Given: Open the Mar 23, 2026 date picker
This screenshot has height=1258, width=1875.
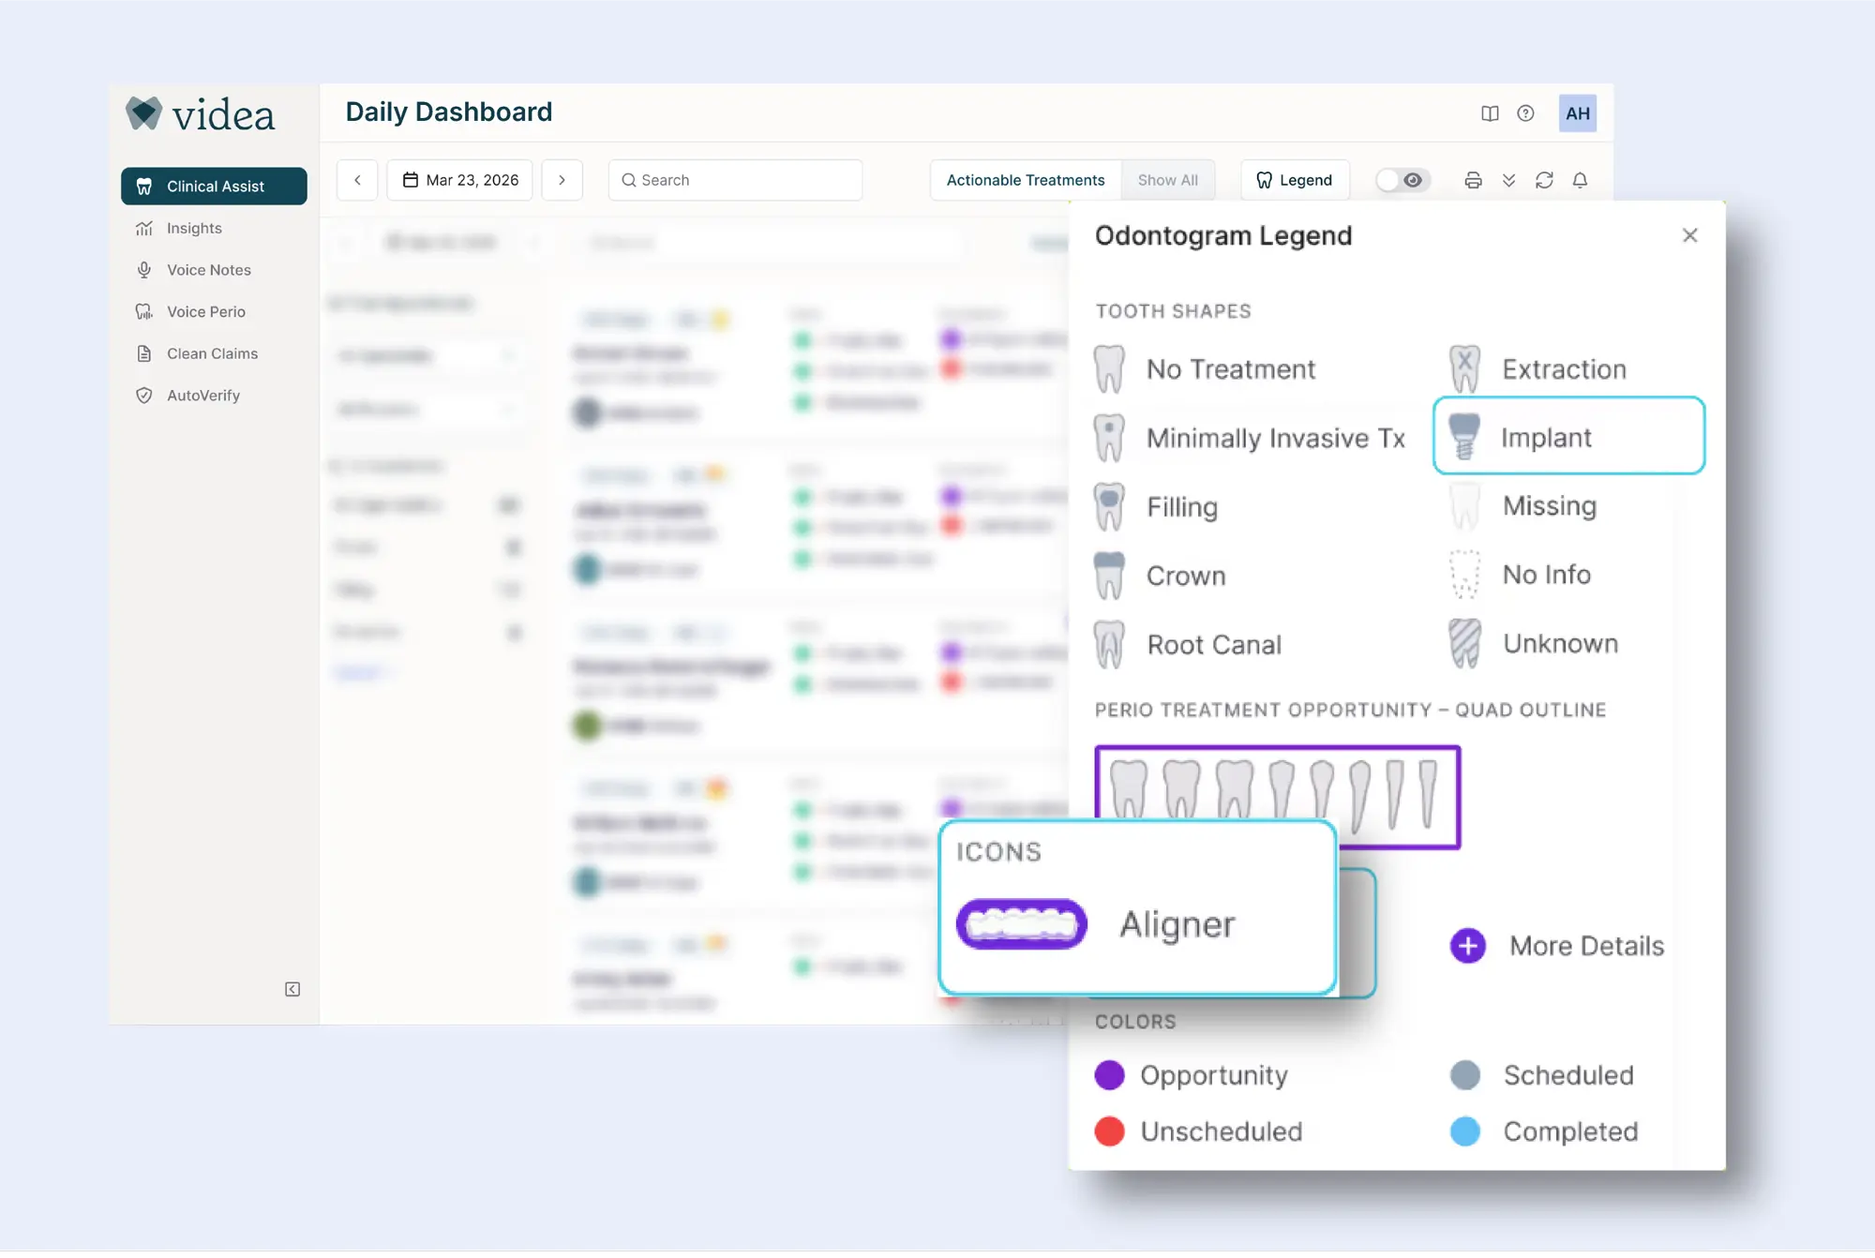Looking at the screenshot, I should click(x=459, y=180).
